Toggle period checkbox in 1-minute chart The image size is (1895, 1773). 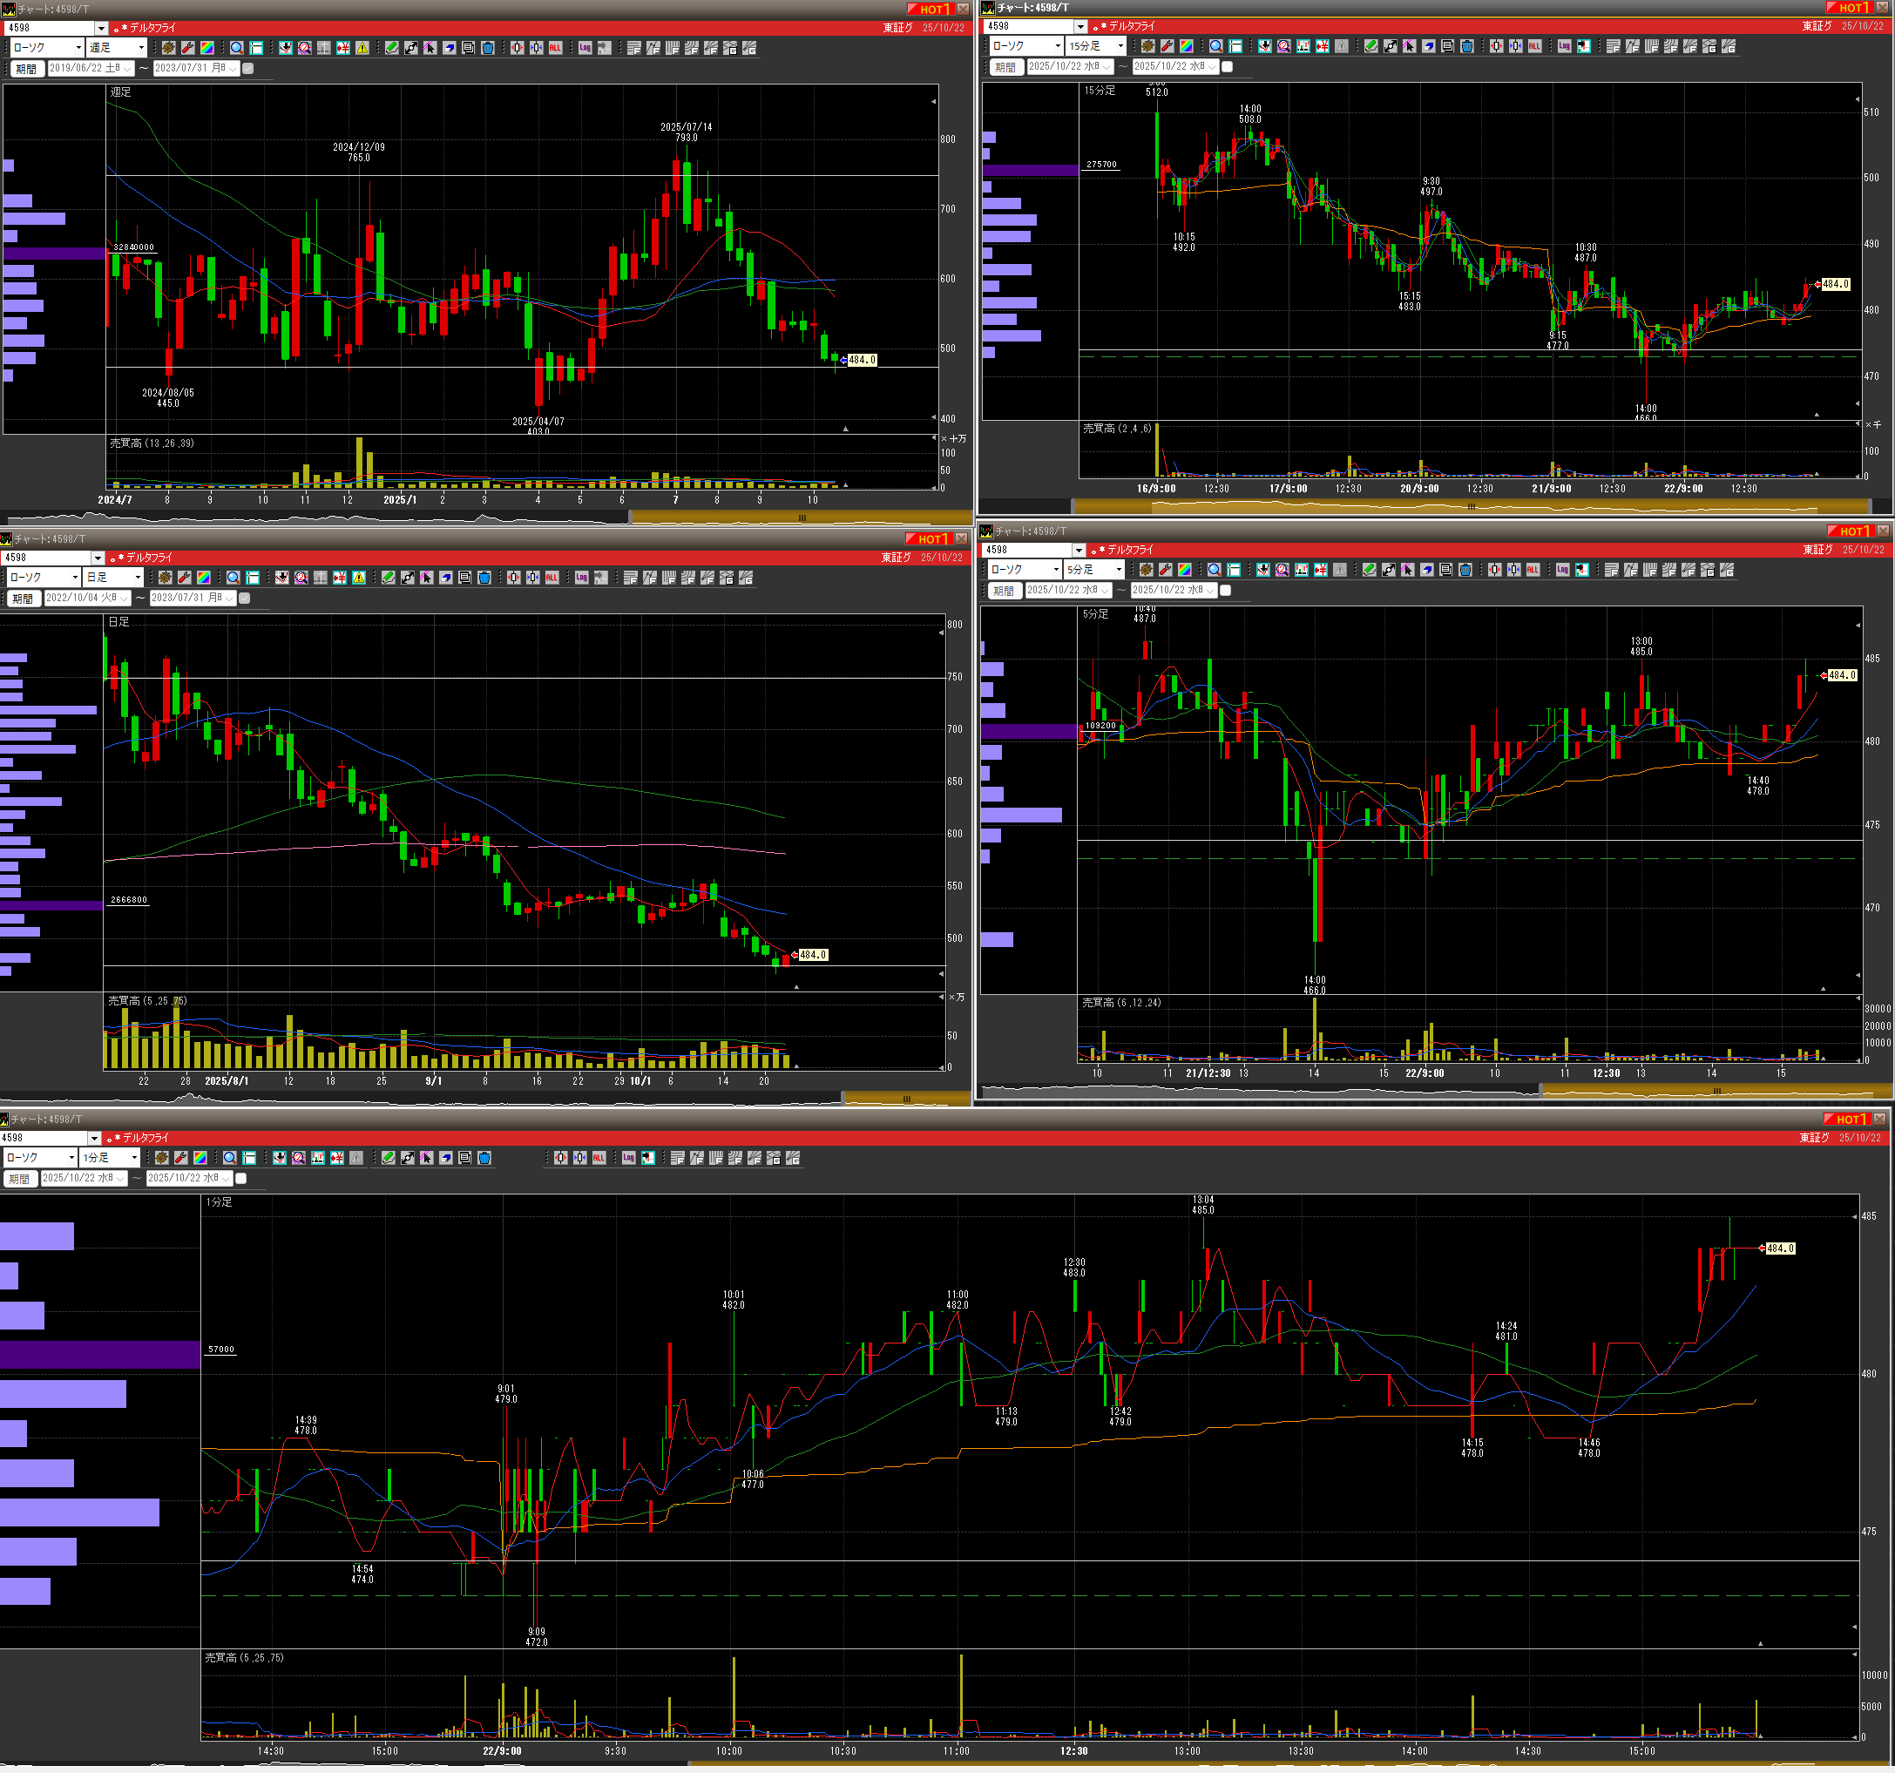point(241,1178)
